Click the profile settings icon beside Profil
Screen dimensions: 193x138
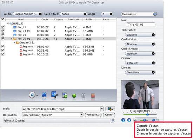click(110, 109)
